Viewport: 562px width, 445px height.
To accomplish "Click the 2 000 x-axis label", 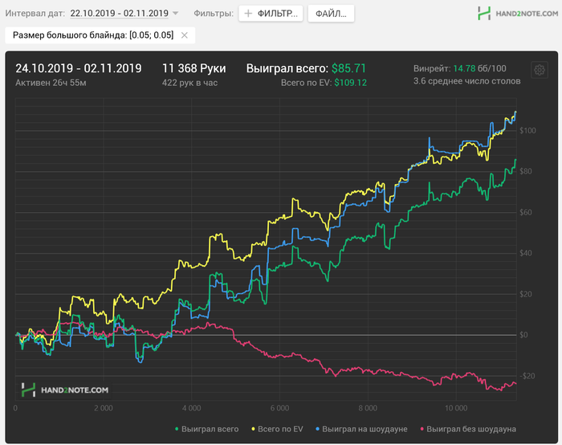I will (104, 408).
